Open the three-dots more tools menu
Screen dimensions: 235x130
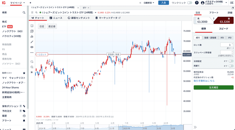[32, 53]
